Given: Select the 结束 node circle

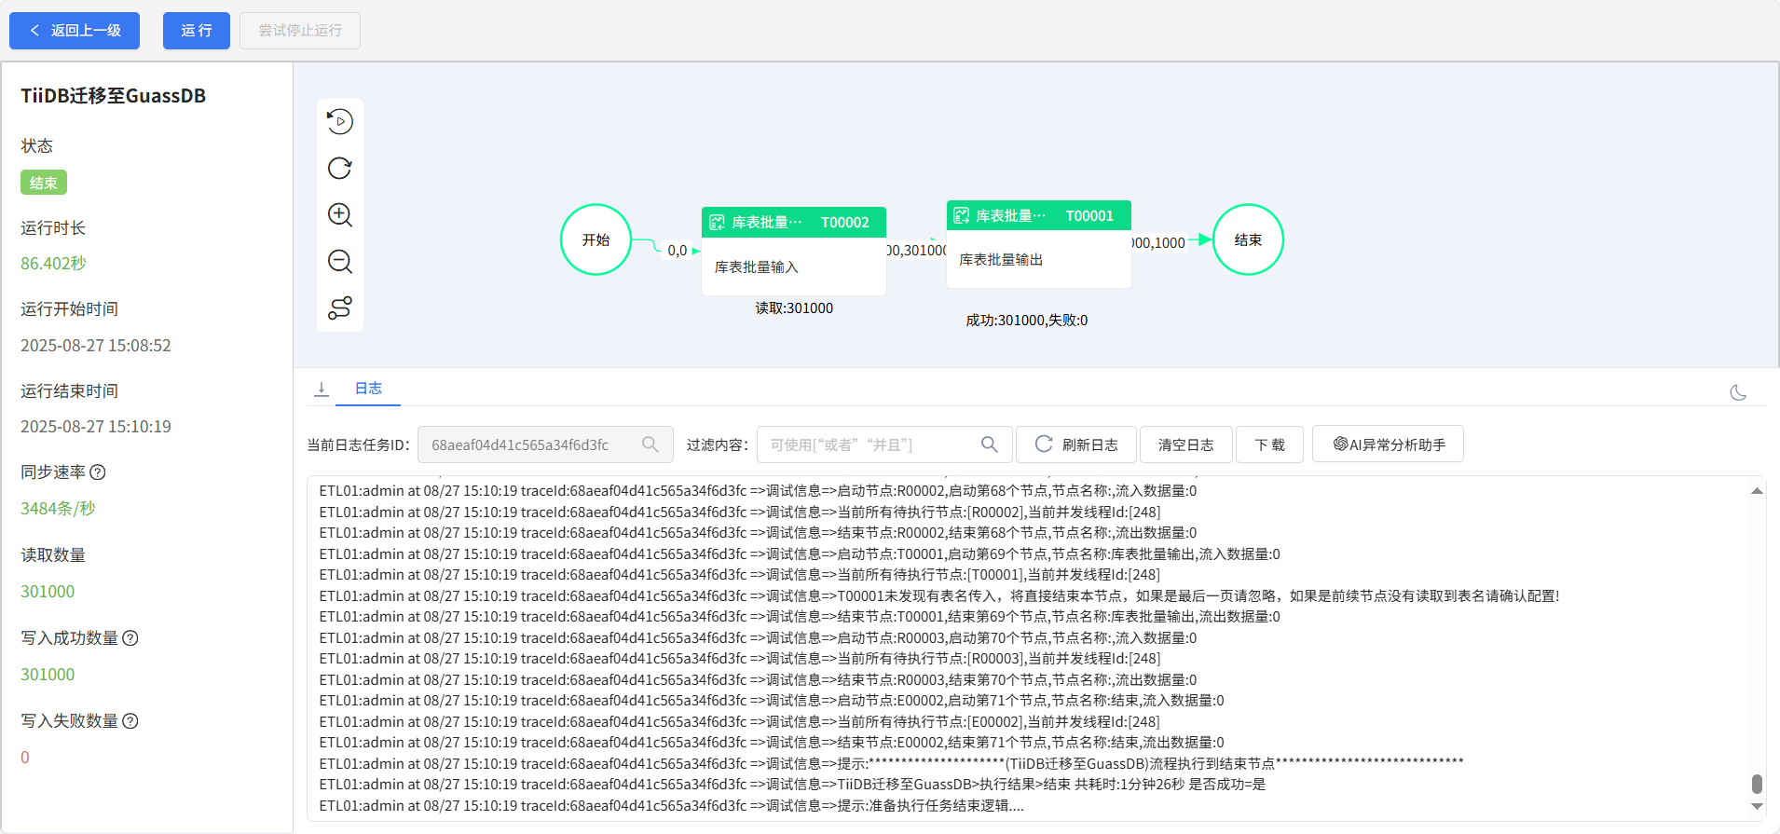Looking at the screenshot, I should (x=1249, y=239).
